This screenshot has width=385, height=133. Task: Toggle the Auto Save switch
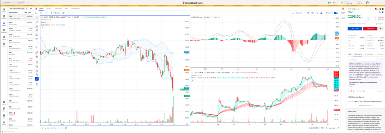click(x=336, y=13)
